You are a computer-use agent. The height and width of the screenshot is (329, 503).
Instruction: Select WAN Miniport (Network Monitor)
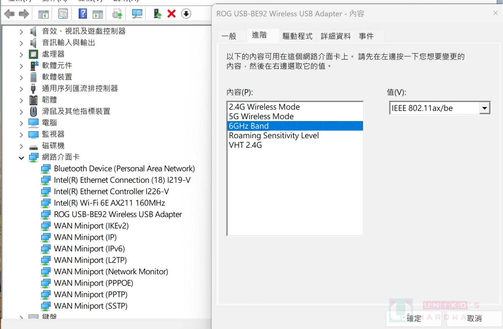pos(111,272)
